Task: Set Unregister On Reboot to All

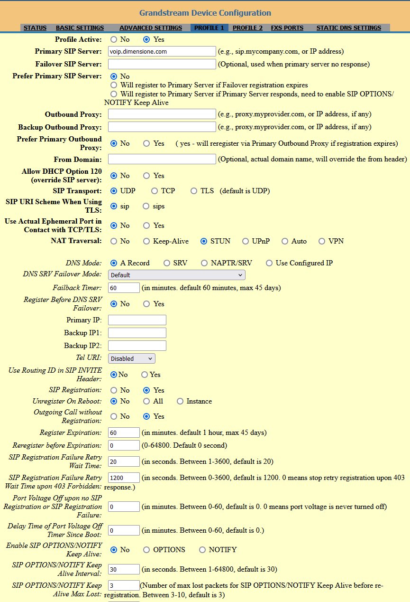Action: [147, 401]
